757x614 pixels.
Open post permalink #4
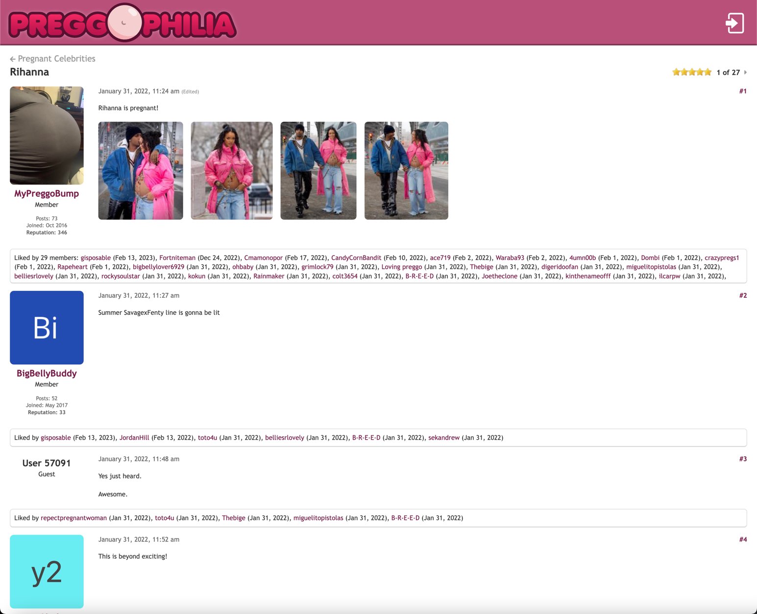click(x=743, y=539)
